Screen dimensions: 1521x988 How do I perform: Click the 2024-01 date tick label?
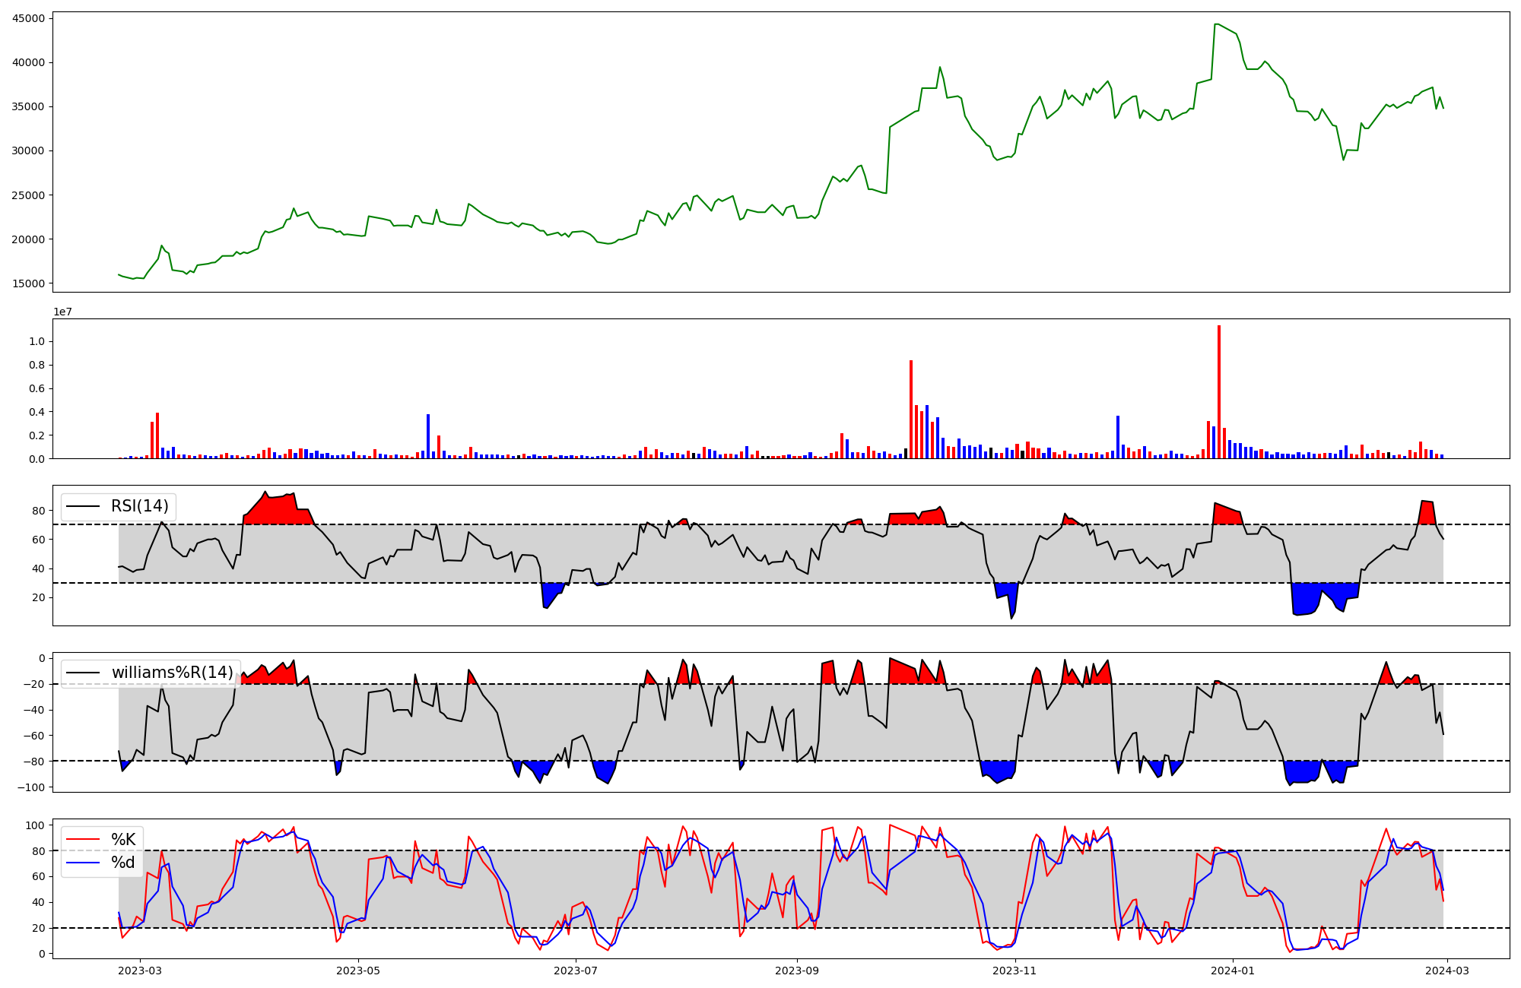(x=1233, y=970)
